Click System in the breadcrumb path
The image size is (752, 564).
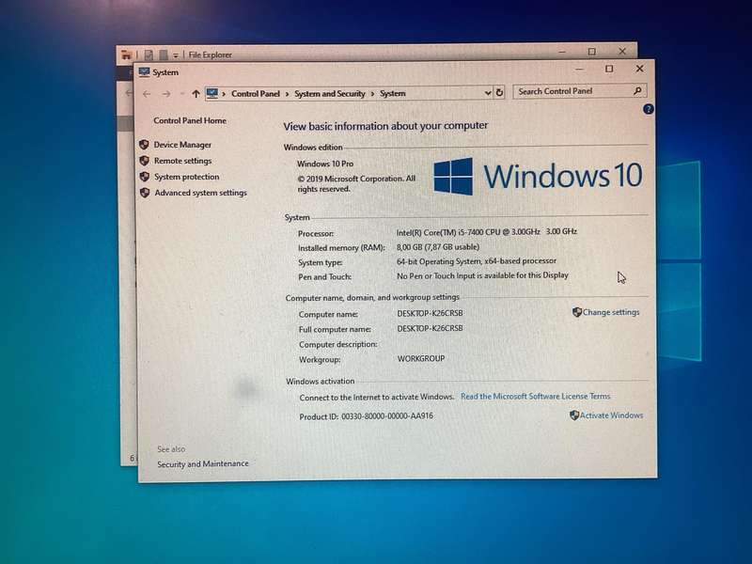pos(392,93)
